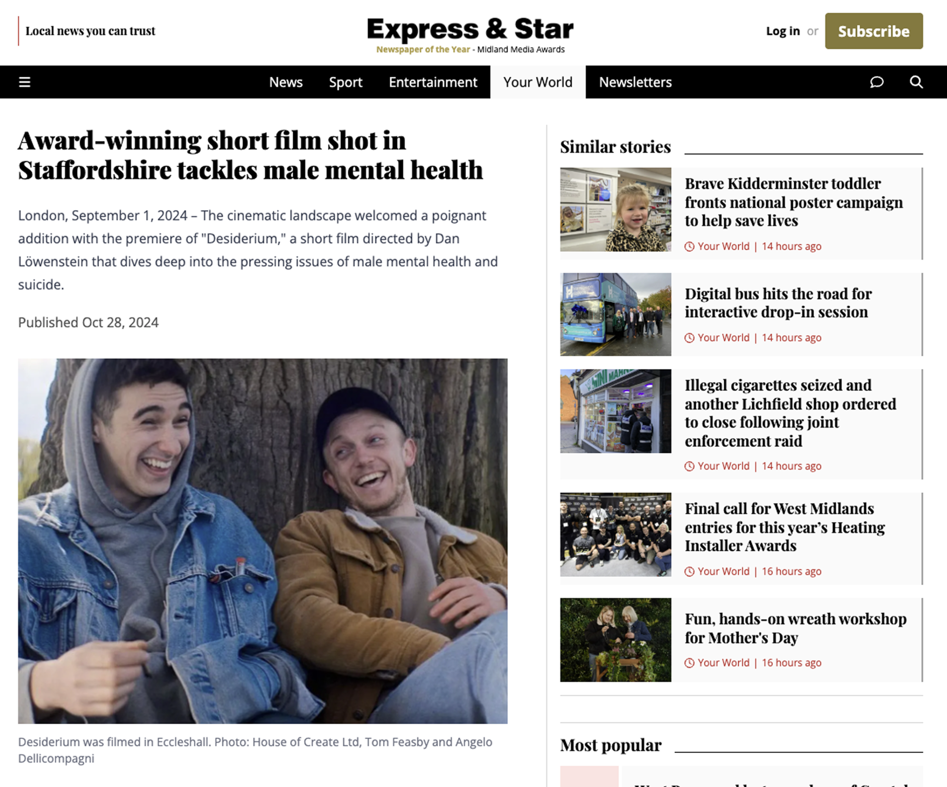Screen dimensions: 947x787
Task: Click clock icon on wreath workshop story
Action: coord(689,663)
